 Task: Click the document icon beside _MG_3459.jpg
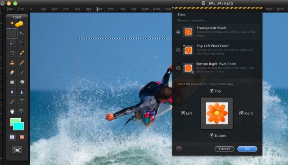203,3
